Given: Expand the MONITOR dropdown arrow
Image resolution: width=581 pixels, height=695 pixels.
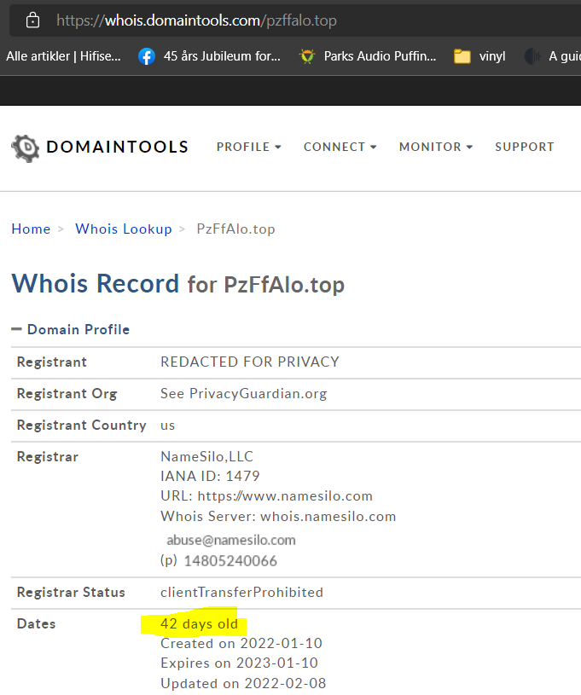Looking at the screenshot, I should 469,147.
